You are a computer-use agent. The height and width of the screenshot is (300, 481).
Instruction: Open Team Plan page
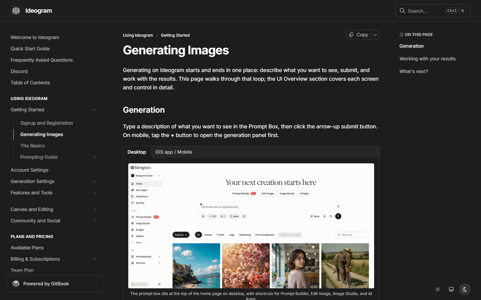22,270
